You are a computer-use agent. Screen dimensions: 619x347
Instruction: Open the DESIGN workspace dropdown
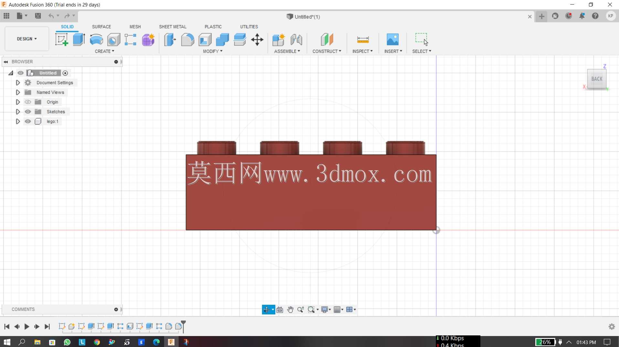coord(27,39)
